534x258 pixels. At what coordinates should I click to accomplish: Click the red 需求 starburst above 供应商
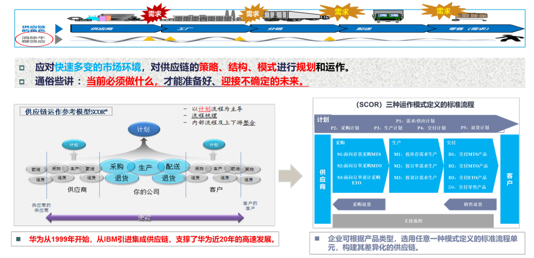click(154, 13)
